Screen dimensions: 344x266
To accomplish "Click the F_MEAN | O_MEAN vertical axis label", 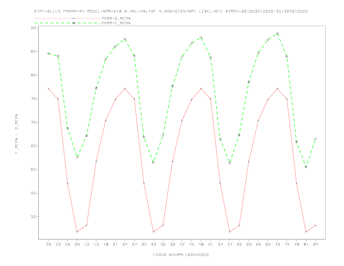I will click(17, 134).
